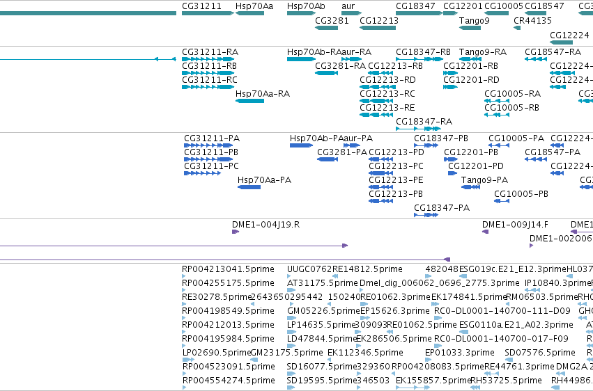Click the RE30278.5prime EST label
Viewport: 593px width, 391px height.
coord(217,297)
